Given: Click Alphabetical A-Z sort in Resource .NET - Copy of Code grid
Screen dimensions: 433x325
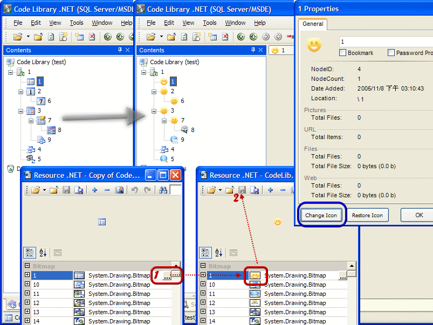Looking at the screenshot, I should coord(43,253).
